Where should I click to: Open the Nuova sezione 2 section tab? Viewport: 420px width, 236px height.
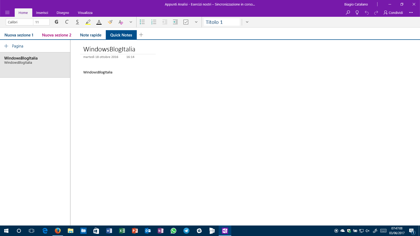(56, 35)
